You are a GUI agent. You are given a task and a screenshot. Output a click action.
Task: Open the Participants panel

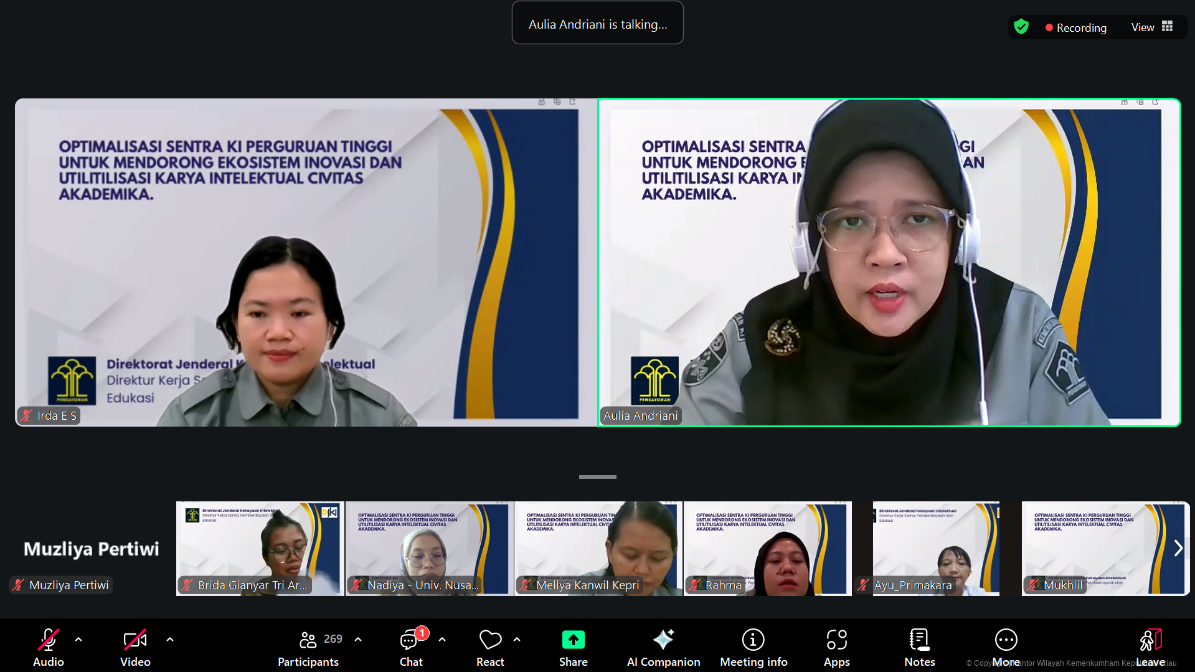(x=308, y=647)
